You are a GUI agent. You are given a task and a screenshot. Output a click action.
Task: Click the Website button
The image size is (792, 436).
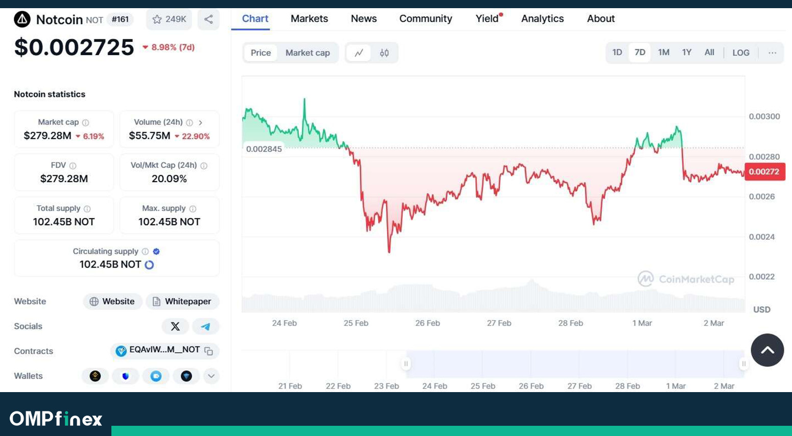[112, 301]
